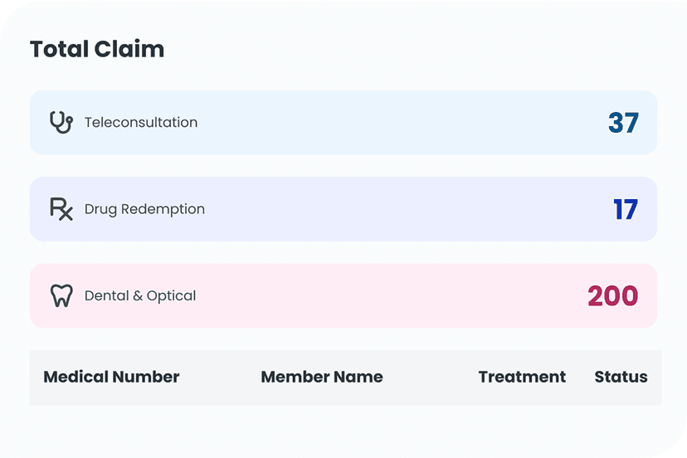Click the Teleconsultation count 37
The height and width of the screenshot is (458, 687).
(x=623, y=122)
